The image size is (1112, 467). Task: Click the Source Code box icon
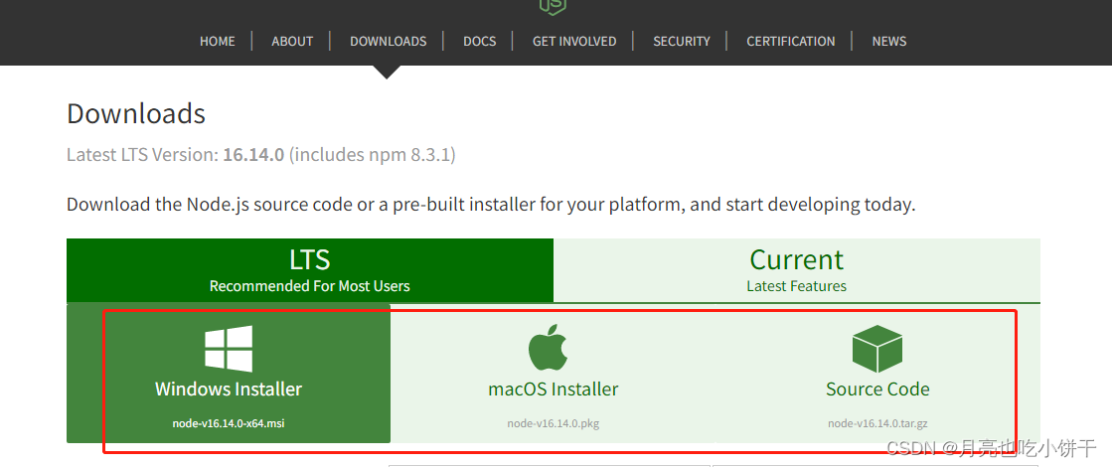click(x=877, y=349)
